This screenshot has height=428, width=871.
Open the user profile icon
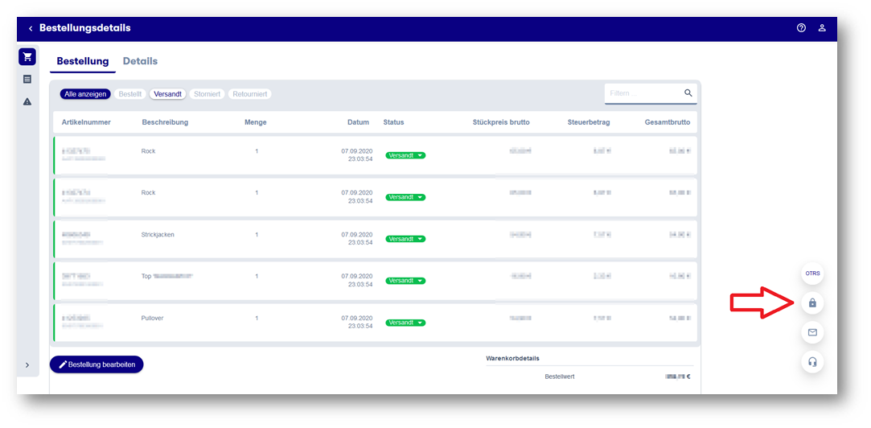coord(822,28)
